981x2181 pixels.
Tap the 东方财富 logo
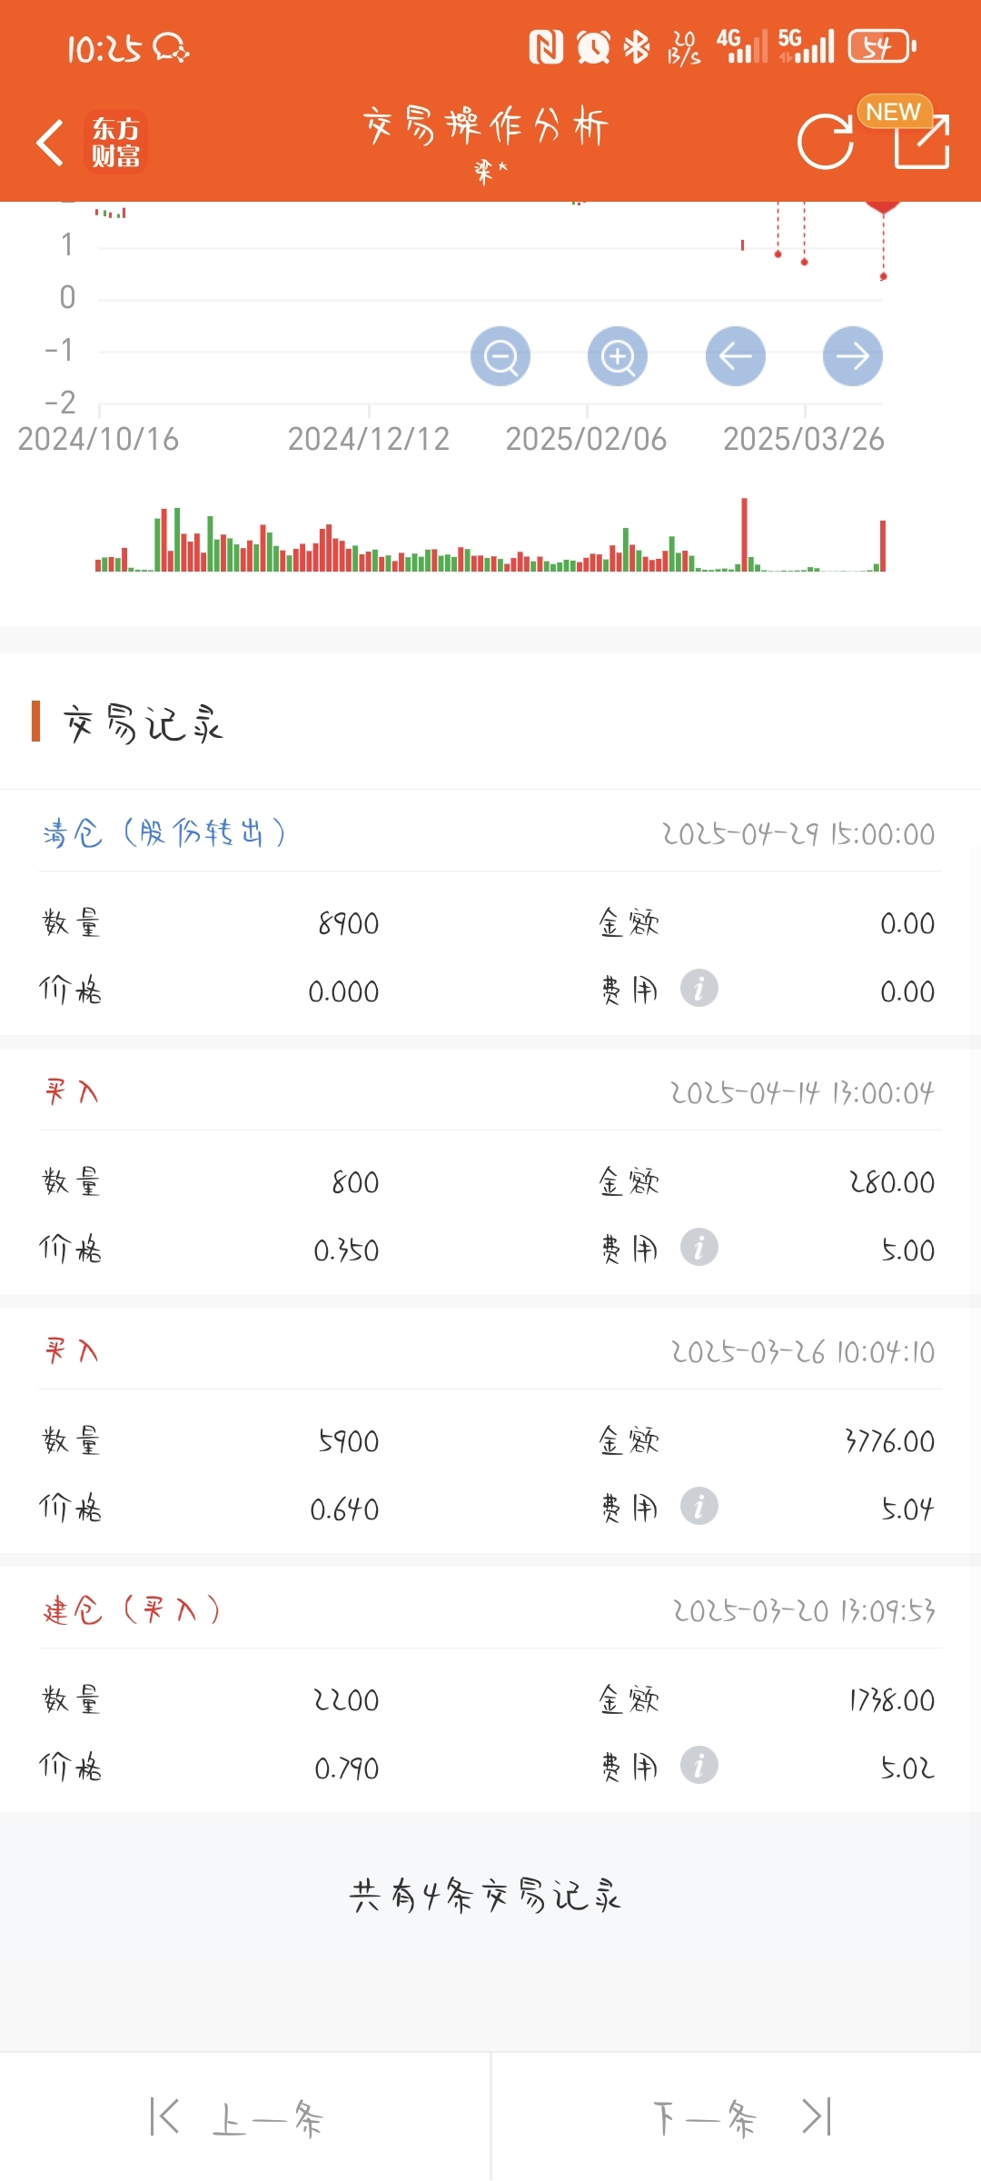(115, 143)
